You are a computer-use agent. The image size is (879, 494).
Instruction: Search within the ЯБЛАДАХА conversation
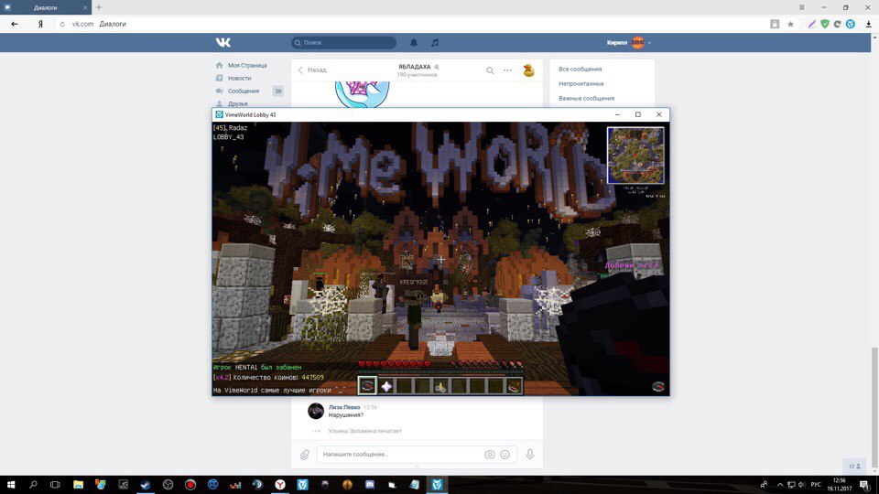[490, 70]
